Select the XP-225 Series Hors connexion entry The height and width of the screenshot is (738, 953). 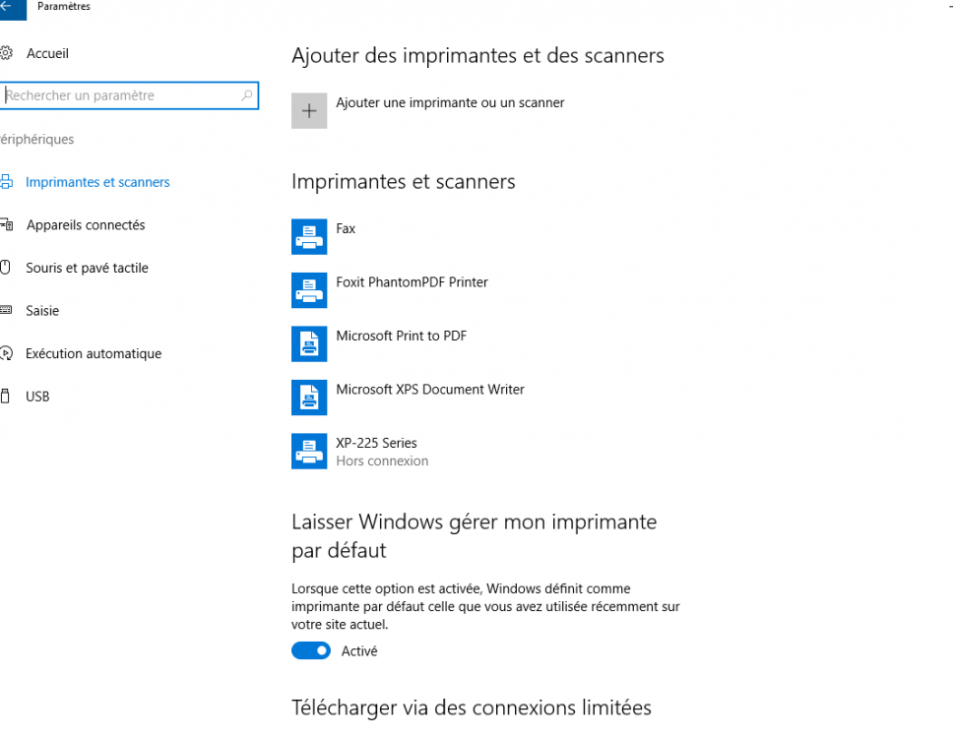382,452
